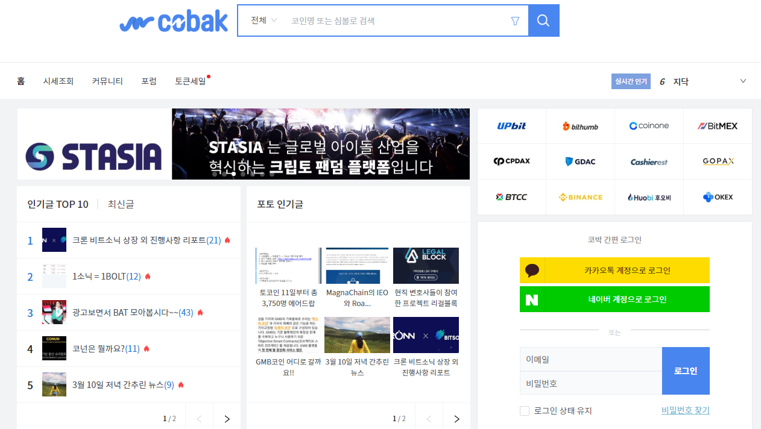Open the GOPAX exchange logo
761x429 pixels.
tap(718, 161)
